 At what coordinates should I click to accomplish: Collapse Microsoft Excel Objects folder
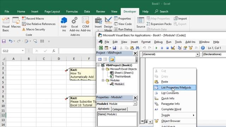(x=103, y=69)
